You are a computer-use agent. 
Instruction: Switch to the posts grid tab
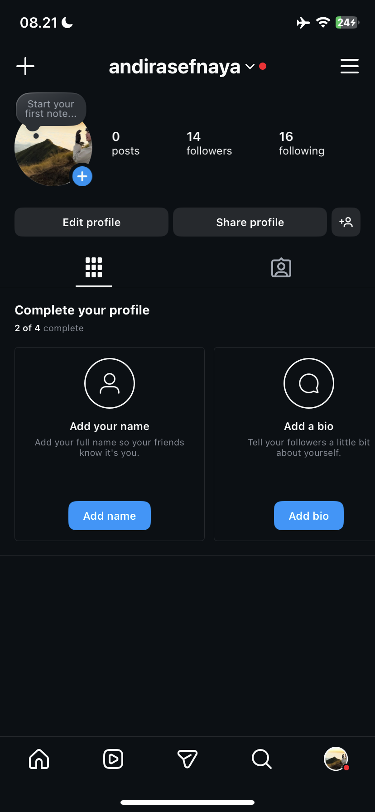click(94, 268)
